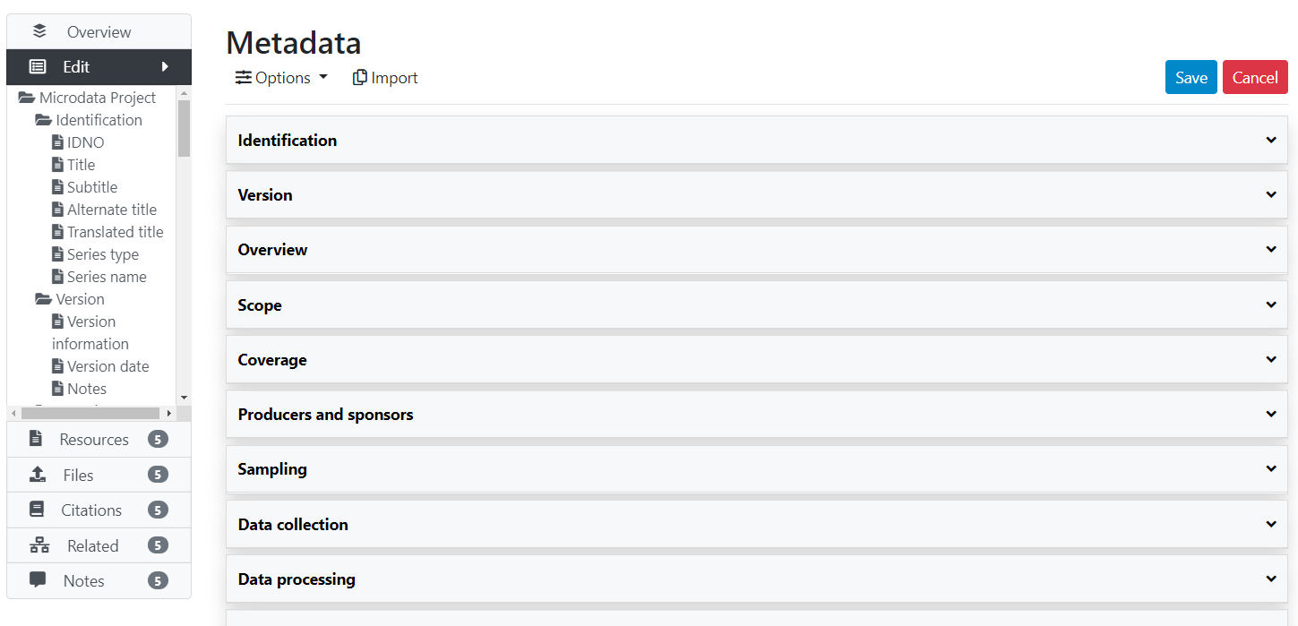Click the Options sliders icon
Viewport: 1298px width, 626px height.
coord(244,78)
